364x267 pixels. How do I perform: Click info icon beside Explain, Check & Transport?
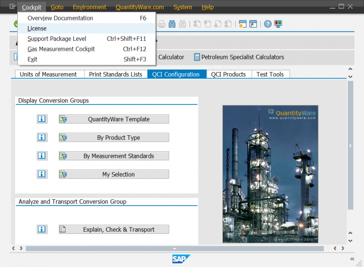pyautogui.click(x=42, y=229)
